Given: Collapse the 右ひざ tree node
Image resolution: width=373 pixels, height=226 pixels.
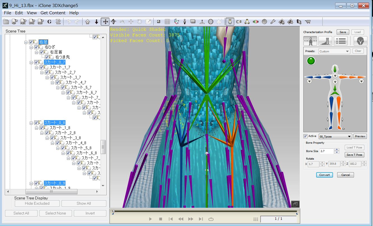Looking at the screenshot, I should point(31,47).
